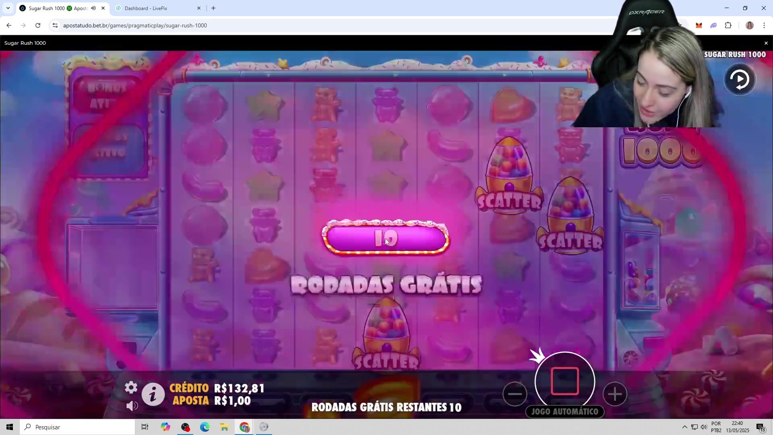Open Jogo Automático autoplay
This screenshot has width=773, height=435.
(x=565, y=412)
